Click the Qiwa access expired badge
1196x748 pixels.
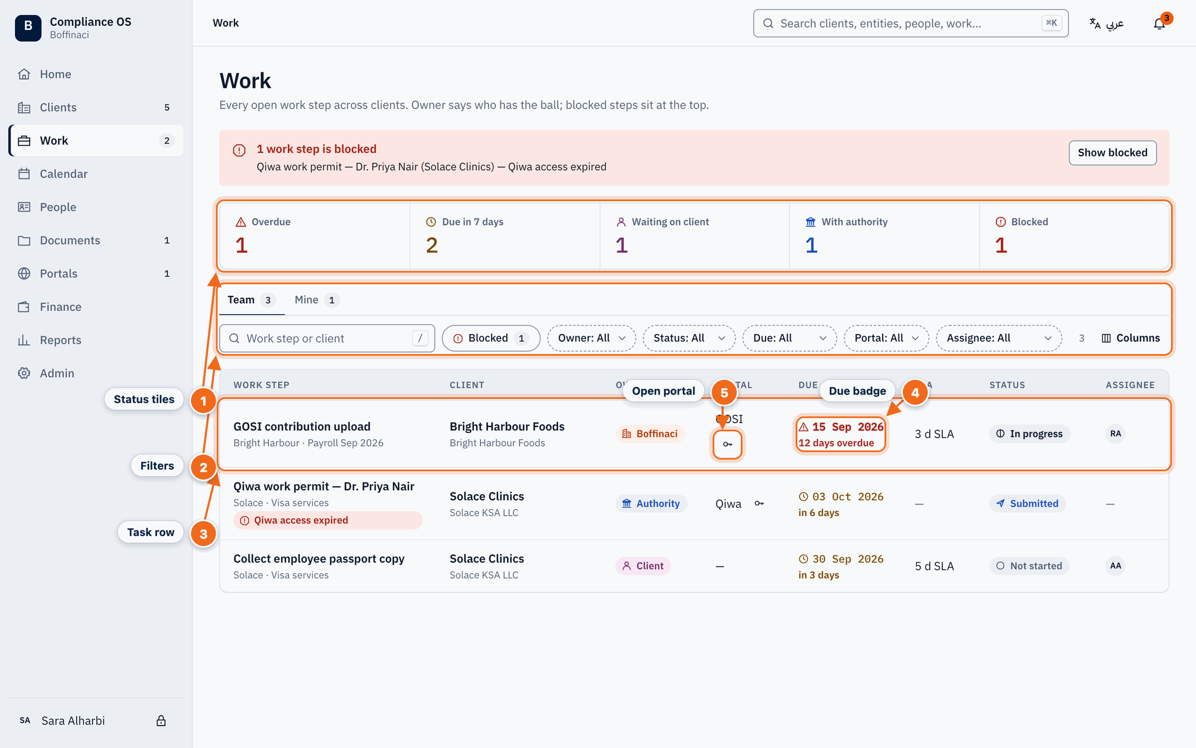327,520
